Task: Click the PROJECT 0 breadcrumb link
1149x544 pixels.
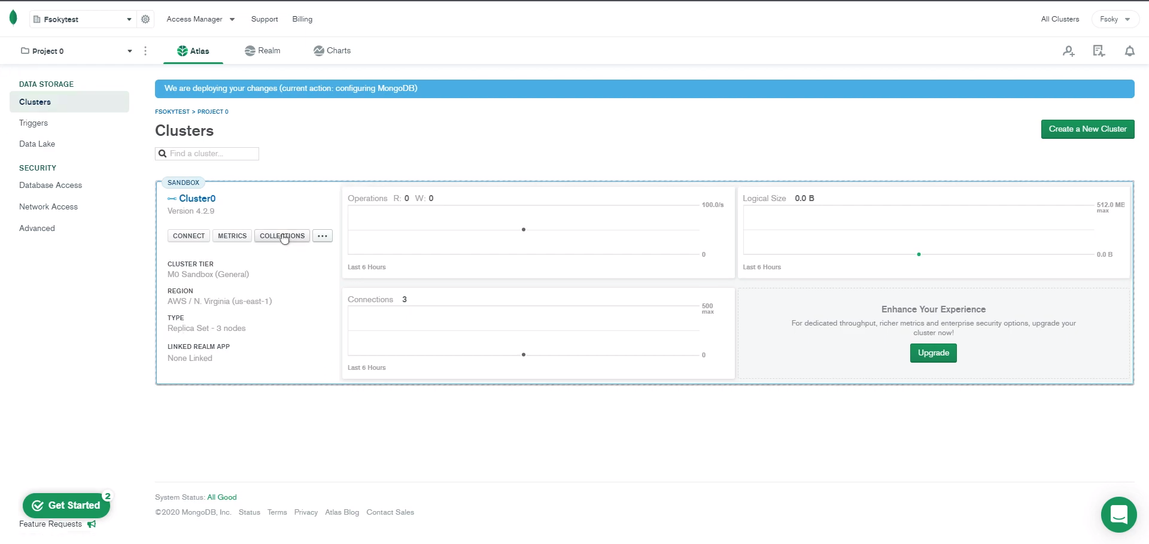Action: (213, 112)
